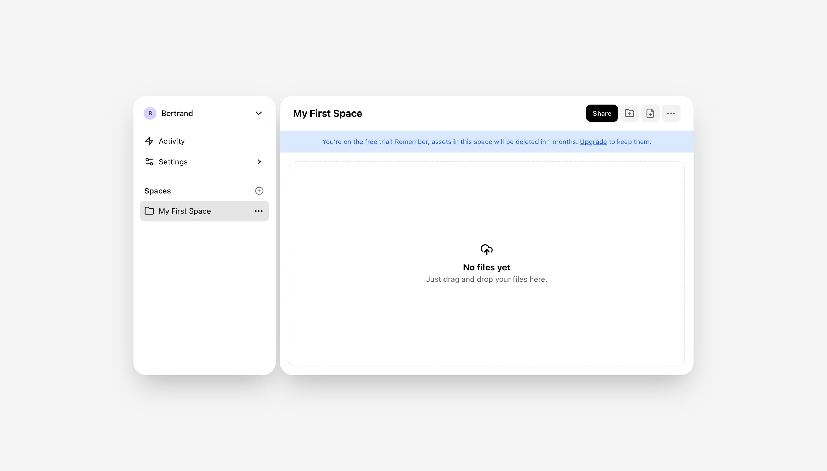Click the Share button
The image size is (827, 471).
click(602, 113)
